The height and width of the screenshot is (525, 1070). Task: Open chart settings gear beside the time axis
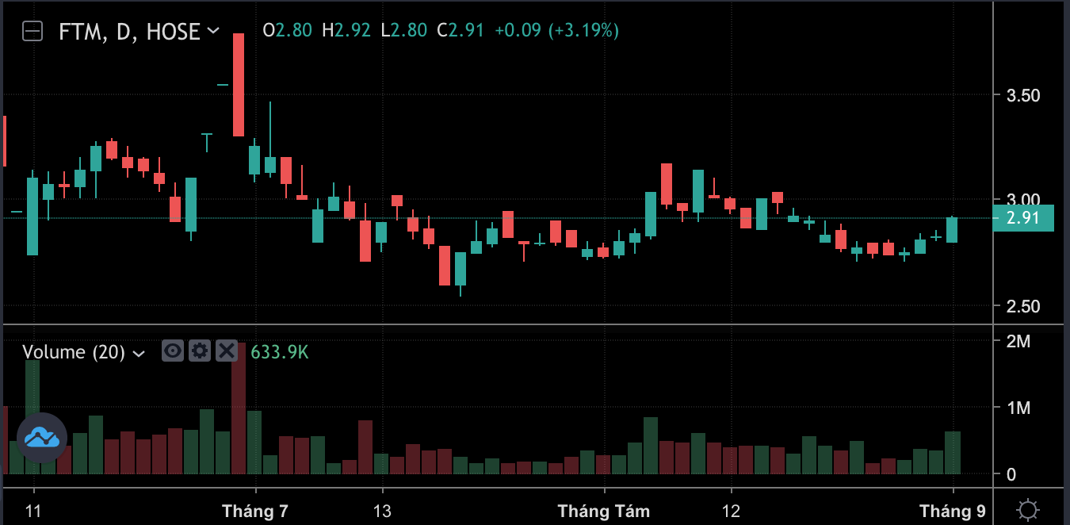1028,509
